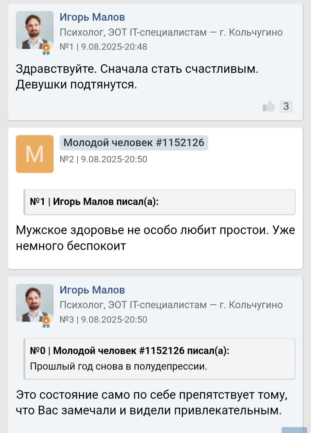
Task: Tap the blue button at the bottom-right corner
Action: pos(294,430)
